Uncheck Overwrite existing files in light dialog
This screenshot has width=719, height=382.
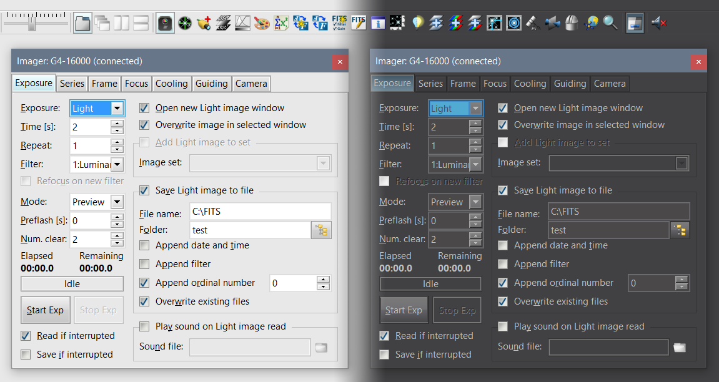[145, 301]
